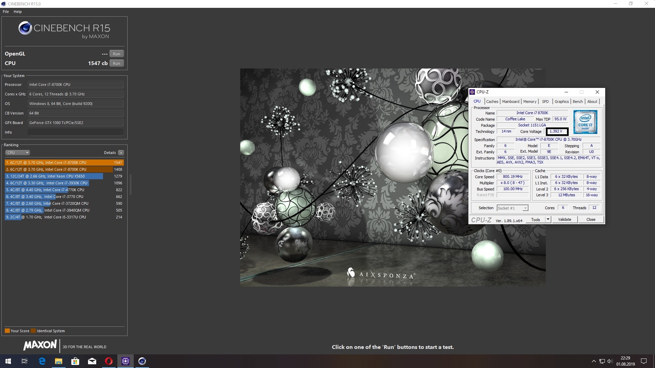The image size is (655, 368).
Task: Click the Validate button in CPU-Z
Action: click(x=564, y=219)
